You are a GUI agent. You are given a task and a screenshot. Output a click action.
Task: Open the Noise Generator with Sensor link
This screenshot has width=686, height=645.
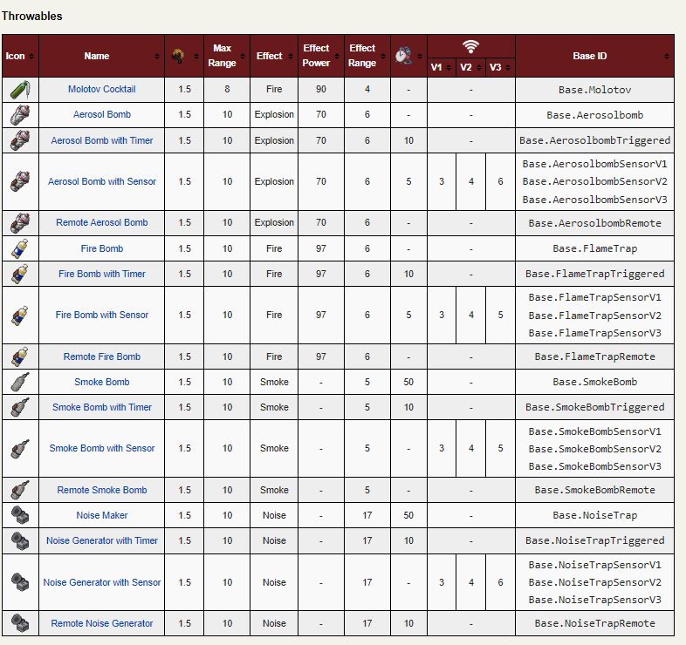102,582
